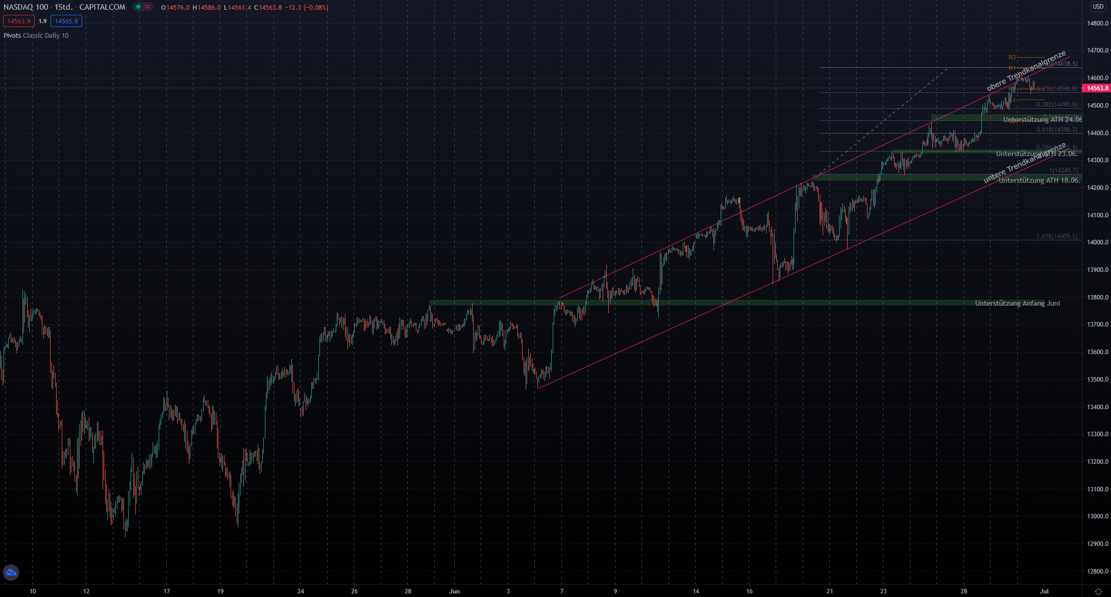
Task: Select the 'Unterstützung Anfang Juni' text label
Action: click(1017, 303)
